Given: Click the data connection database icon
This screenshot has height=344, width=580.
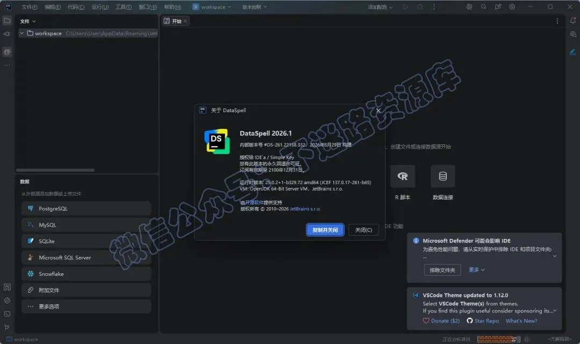Looking at the screenshot, I should click(443, 176).
